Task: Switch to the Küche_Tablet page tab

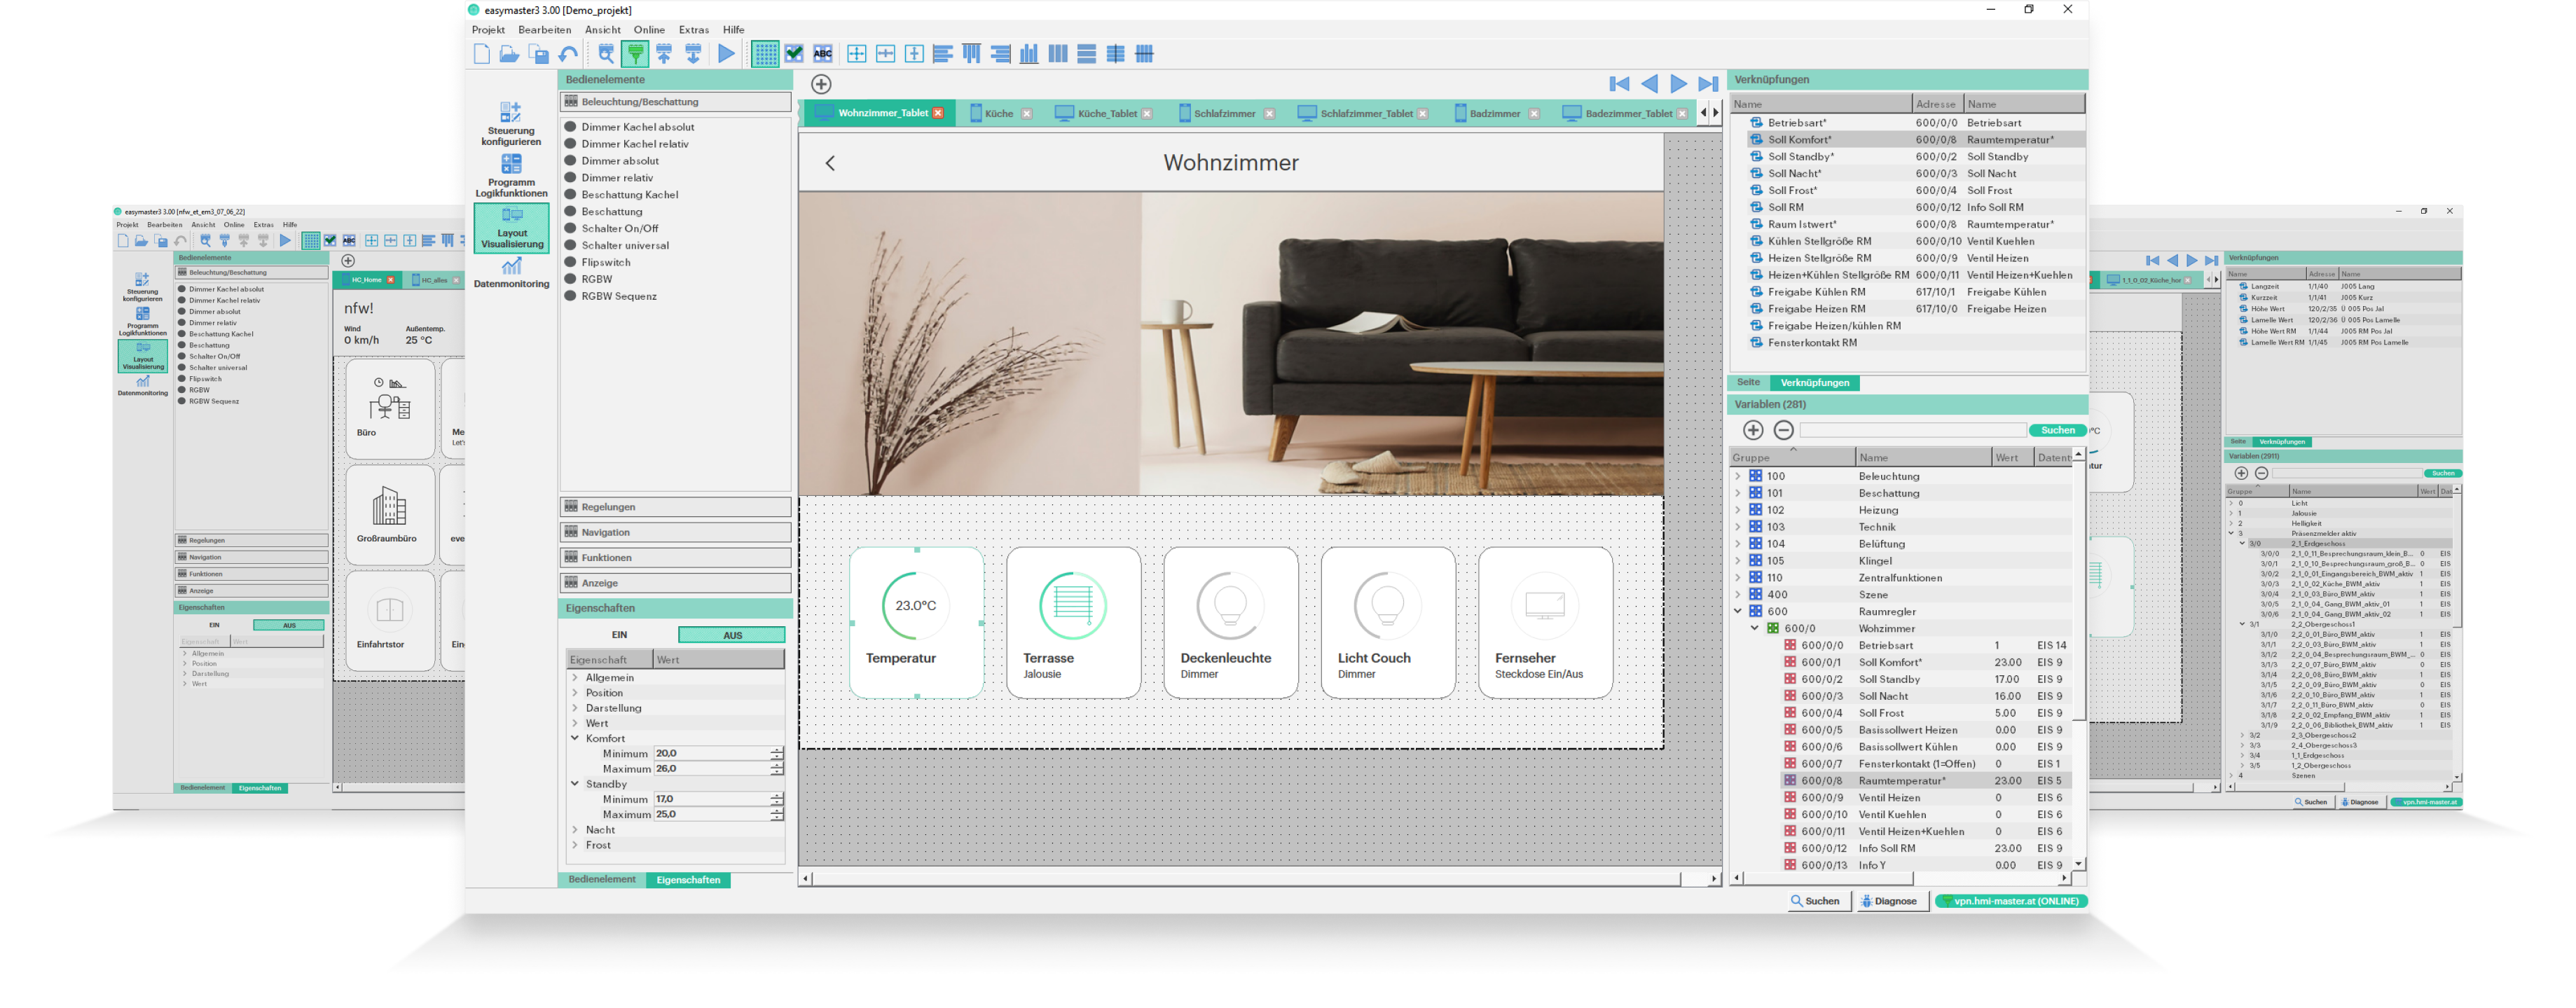Action: coord(1105,114)
